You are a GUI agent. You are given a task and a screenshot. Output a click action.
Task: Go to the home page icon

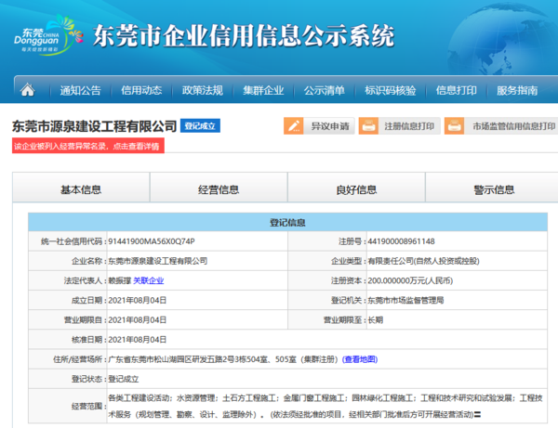pyautogui.click(x=27, y=90)
